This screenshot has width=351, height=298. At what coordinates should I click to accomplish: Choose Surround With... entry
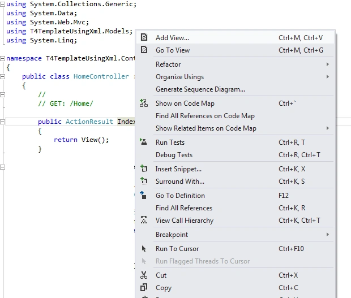point(235,182)
